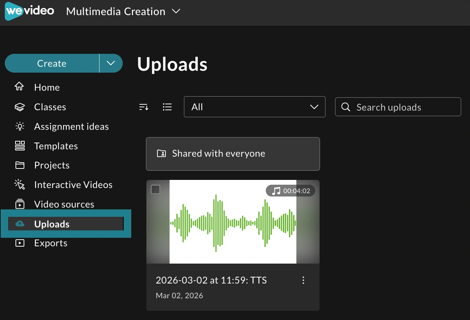Go to Home in the sidebar
This screenshot has width=470, height=320.
47,87
